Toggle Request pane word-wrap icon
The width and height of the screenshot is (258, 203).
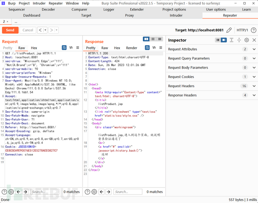64,48
